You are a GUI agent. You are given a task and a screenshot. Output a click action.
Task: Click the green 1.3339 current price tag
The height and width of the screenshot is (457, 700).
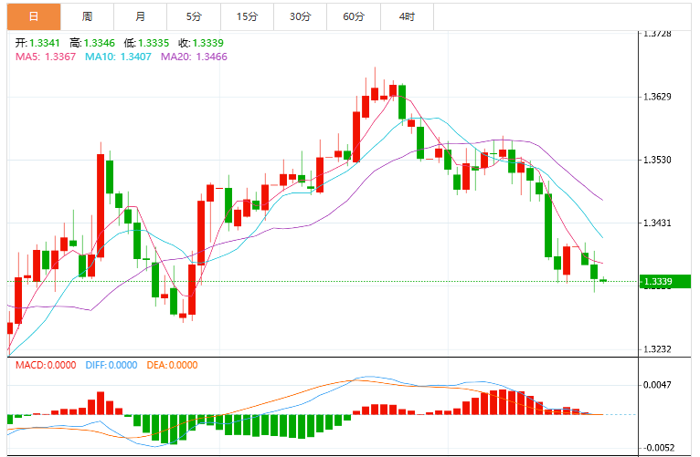[664, 282]
